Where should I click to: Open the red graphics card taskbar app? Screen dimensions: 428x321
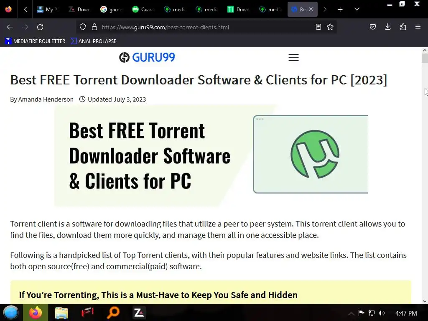(x=87, y=313)
